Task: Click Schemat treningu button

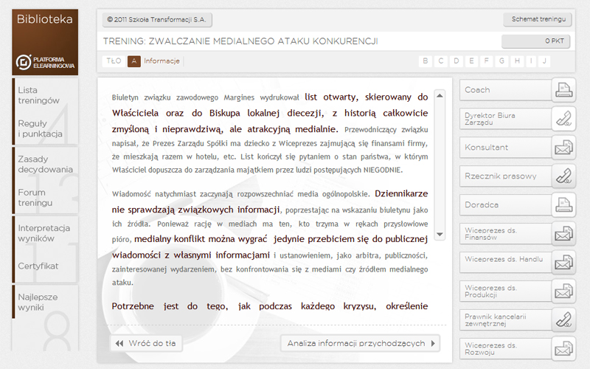Action: click(538, 19)
